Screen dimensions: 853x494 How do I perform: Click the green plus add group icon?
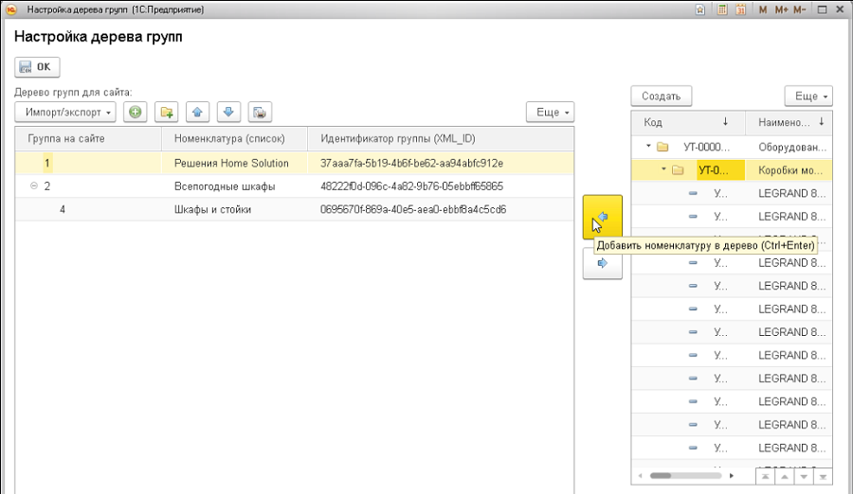coord(135,113)
